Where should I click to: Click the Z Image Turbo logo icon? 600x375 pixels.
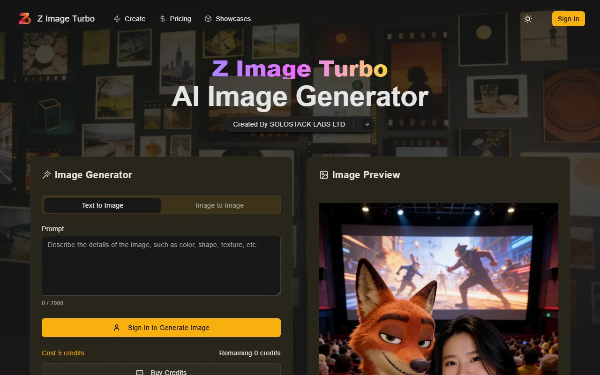(24, 19)
